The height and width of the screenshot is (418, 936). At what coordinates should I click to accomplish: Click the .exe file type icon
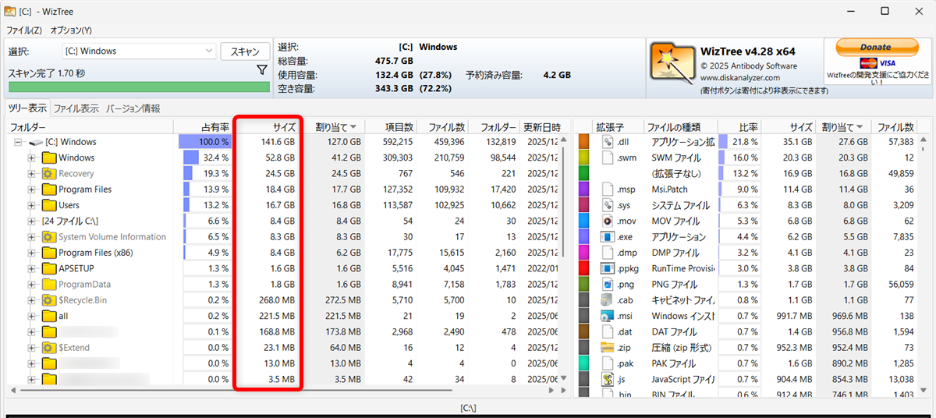click(x=608, y=237)
